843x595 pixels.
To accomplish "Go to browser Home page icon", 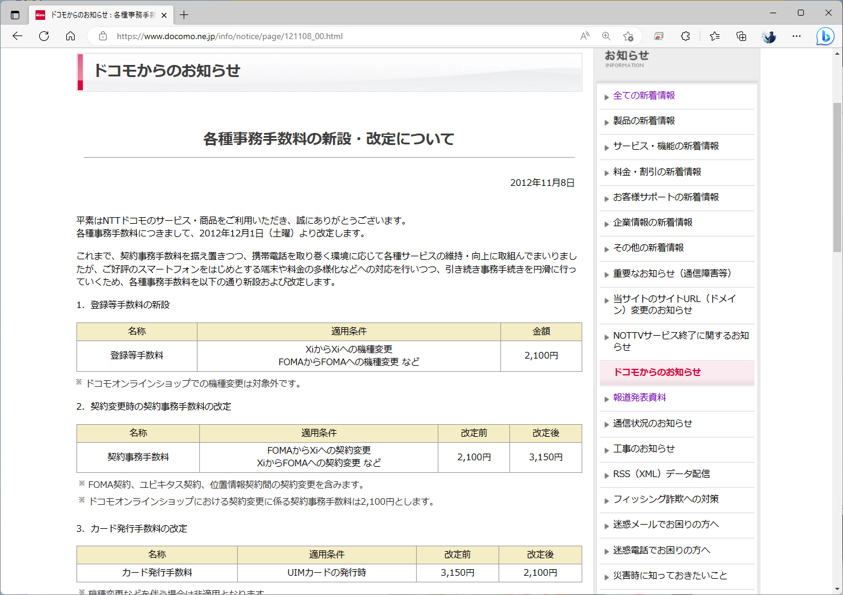I will [x=70, y=36].
